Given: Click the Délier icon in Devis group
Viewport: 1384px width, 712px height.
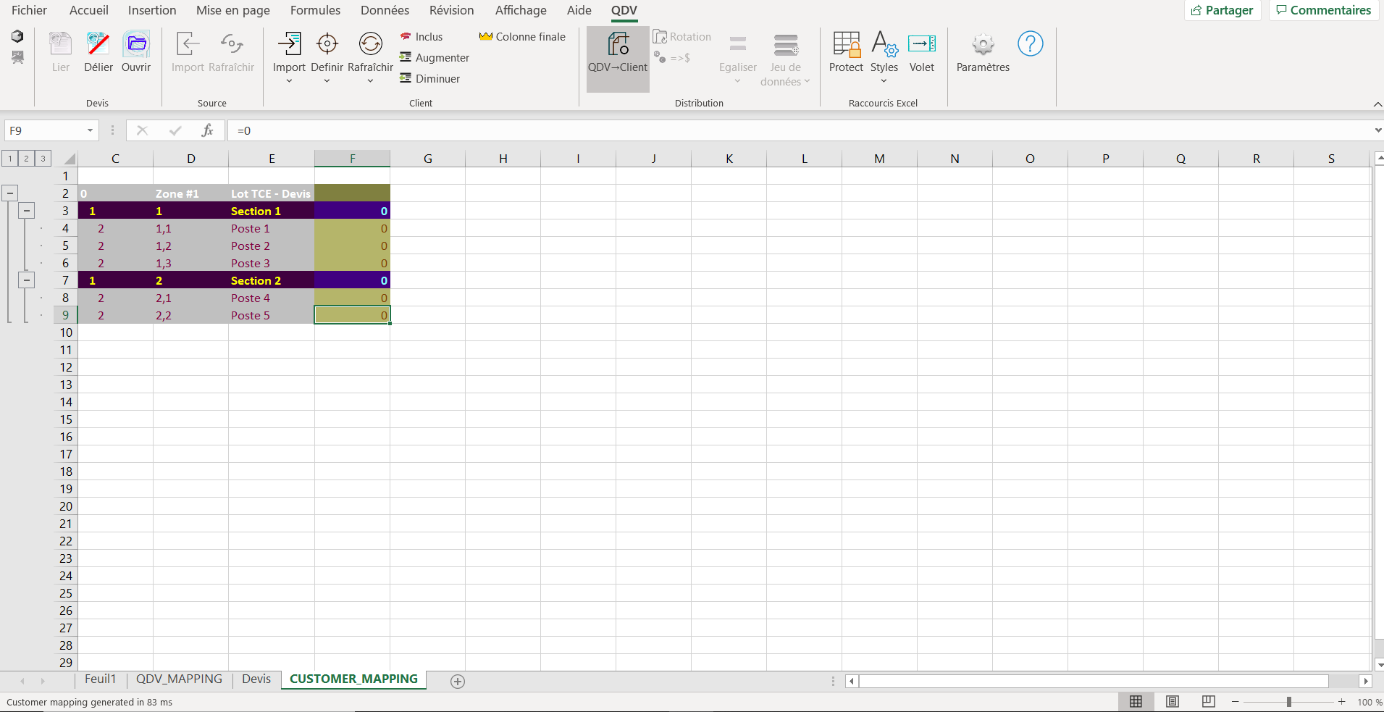Looking at the screenshot, I should tap(98, 44).
